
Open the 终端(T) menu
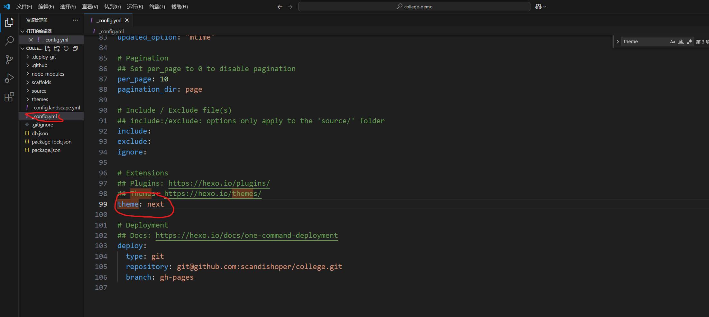click(x=157, y=7)
